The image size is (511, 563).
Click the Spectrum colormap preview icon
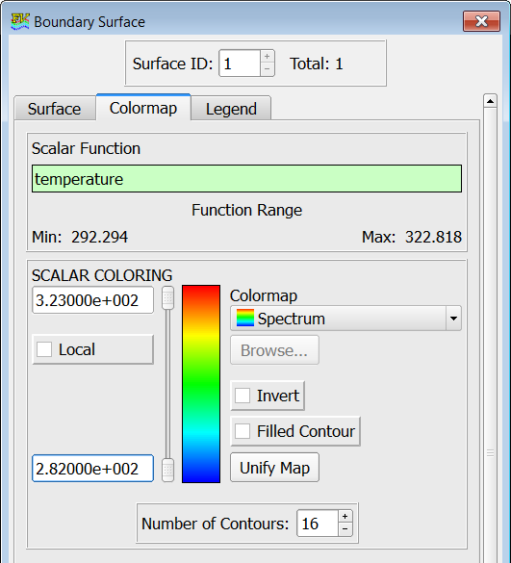click(x=245, y=319)
